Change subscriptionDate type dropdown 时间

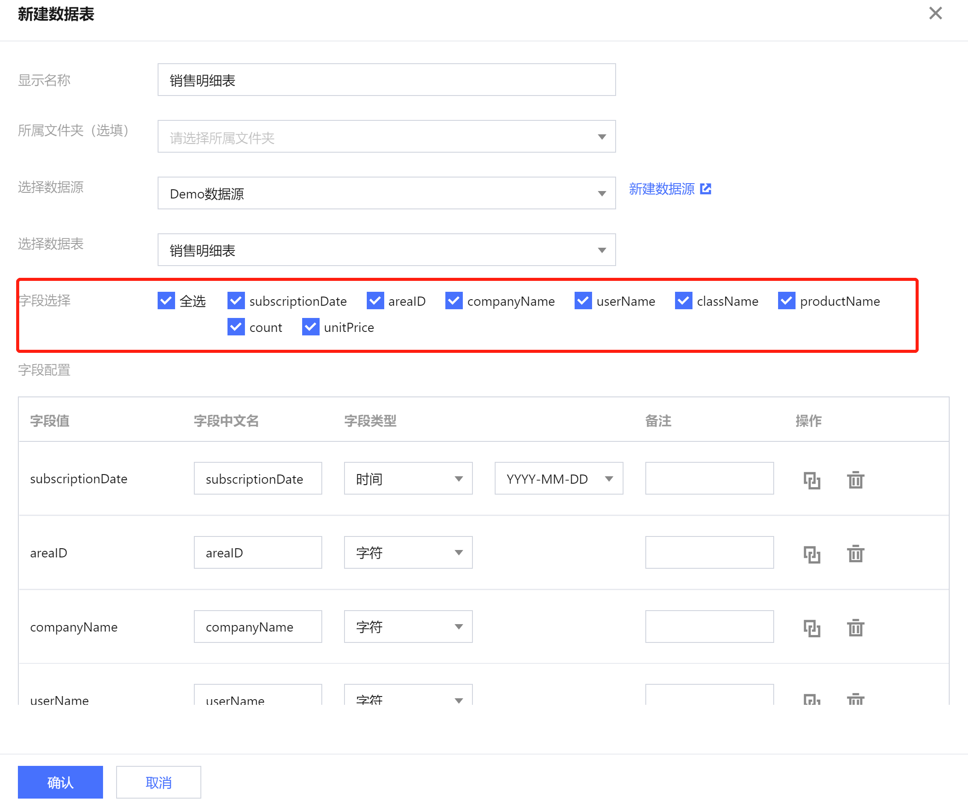408,478
